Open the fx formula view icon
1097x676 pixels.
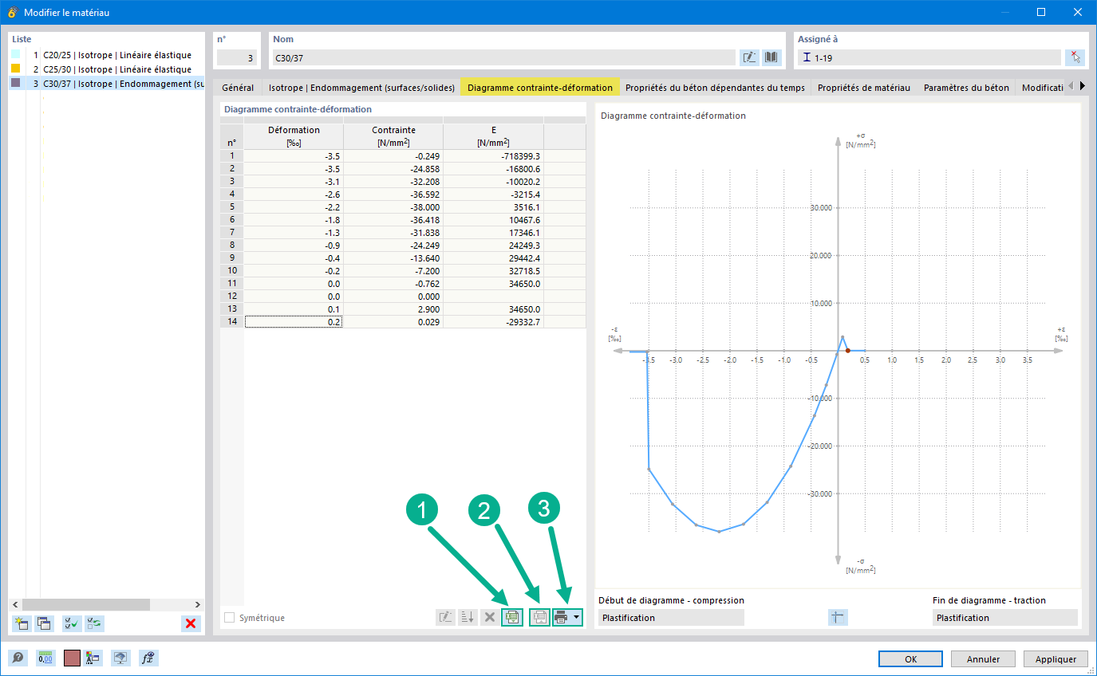coord(148,658)
